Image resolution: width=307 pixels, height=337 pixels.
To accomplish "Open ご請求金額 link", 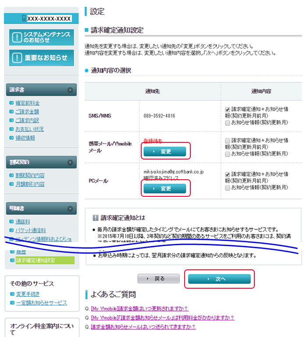I will pos(27,112).
